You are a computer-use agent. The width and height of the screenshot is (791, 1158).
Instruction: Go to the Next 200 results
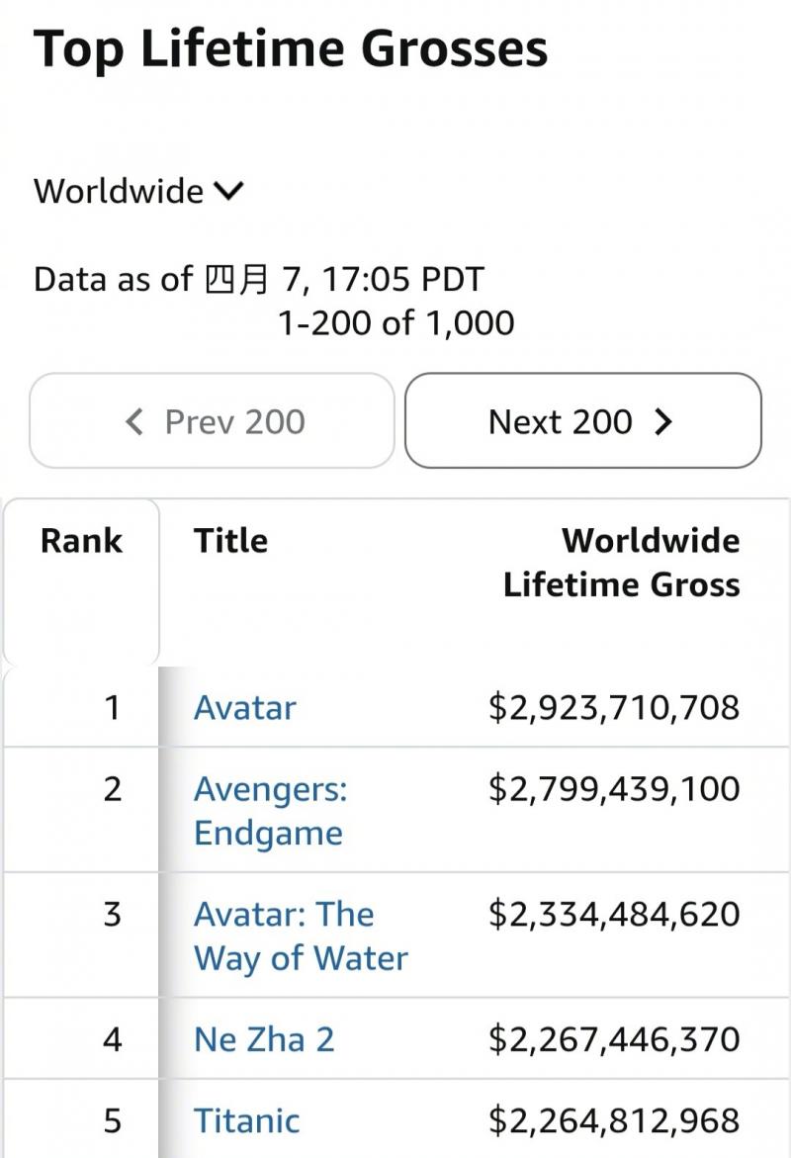582,421
